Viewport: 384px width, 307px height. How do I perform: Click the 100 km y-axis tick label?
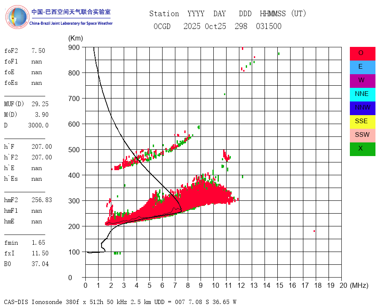pos(74,252)
